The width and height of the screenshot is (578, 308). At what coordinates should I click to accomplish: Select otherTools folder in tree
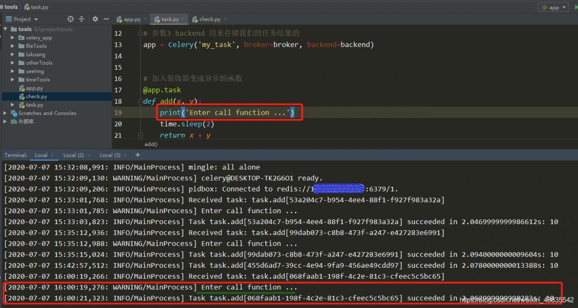(39, 63)
